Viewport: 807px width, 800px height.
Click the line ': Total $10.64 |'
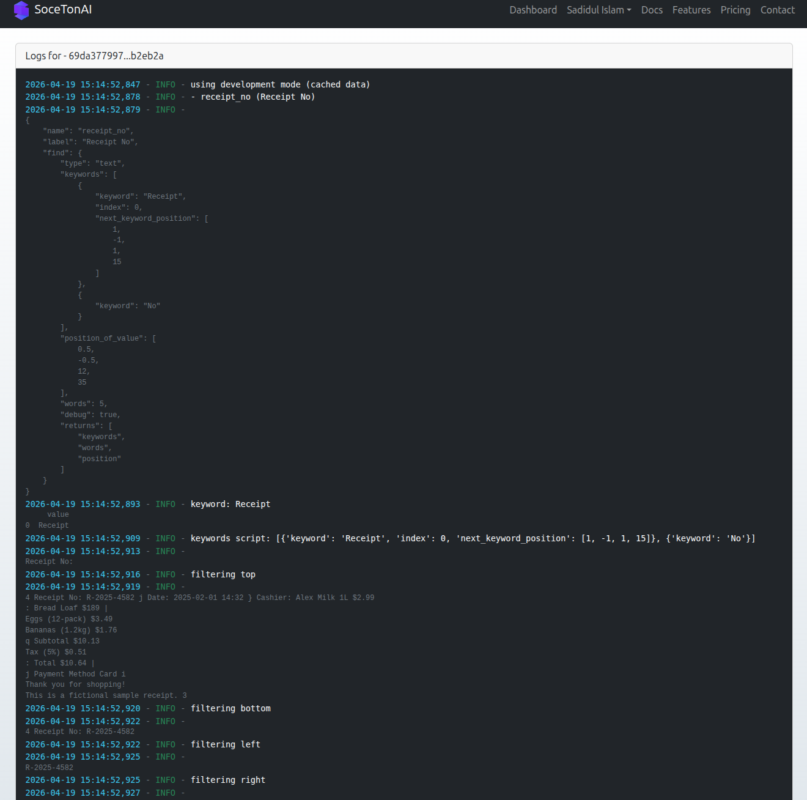coord(60,663)
